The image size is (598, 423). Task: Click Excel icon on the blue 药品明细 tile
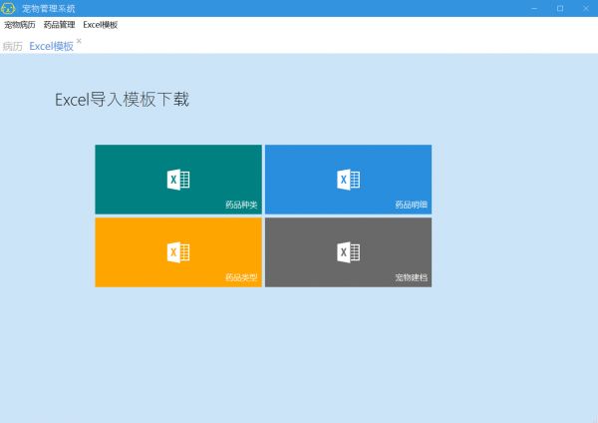point(348,180)
